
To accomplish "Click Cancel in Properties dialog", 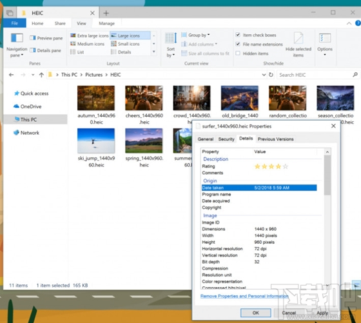I will (289, 313).
